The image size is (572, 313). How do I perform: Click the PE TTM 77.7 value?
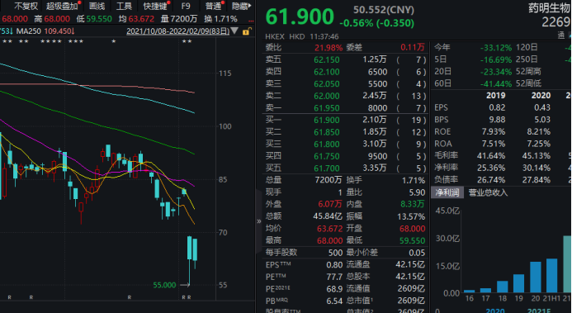tap(334, 277)
